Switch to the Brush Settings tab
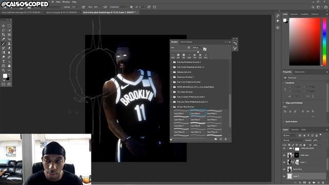 coord(186,42)
